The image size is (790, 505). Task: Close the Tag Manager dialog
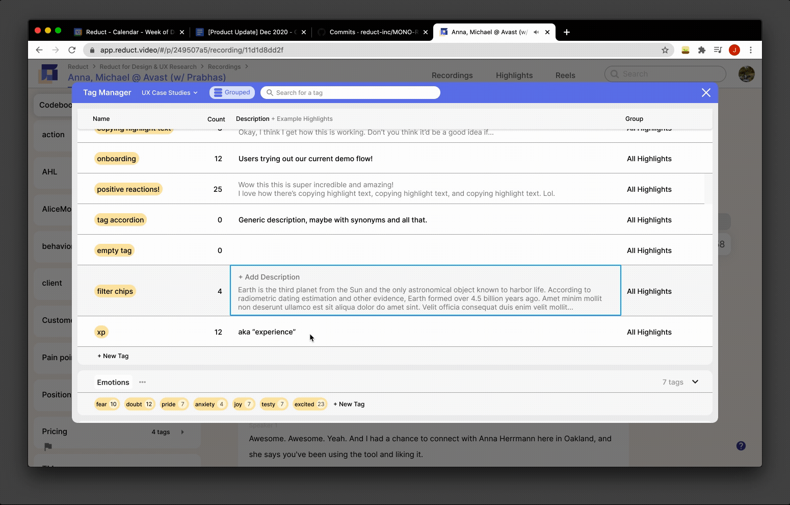pyautogui.click(x=706, y=92)
